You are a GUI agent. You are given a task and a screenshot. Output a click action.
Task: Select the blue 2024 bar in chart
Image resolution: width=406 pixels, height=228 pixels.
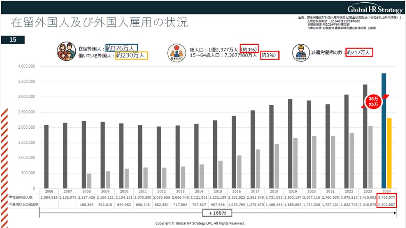tap(383, 131)
